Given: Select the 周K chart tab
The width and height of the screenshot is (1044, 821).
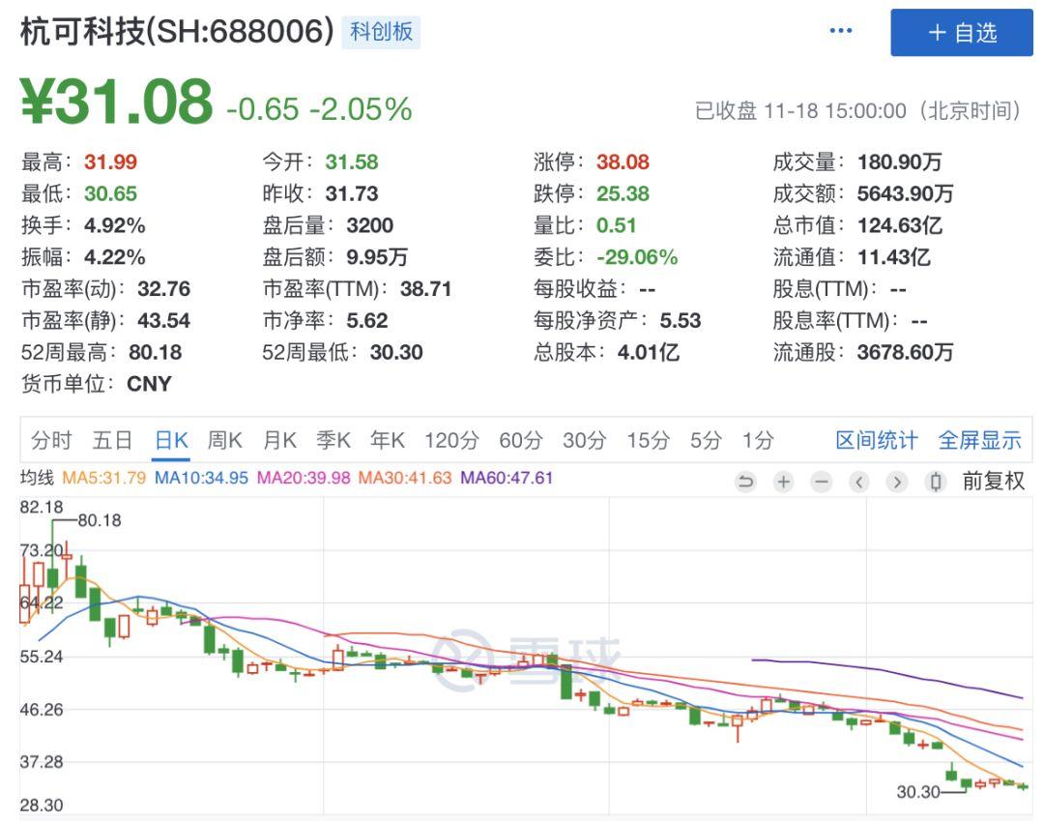Looking at the screenshot, I should 224,440.
